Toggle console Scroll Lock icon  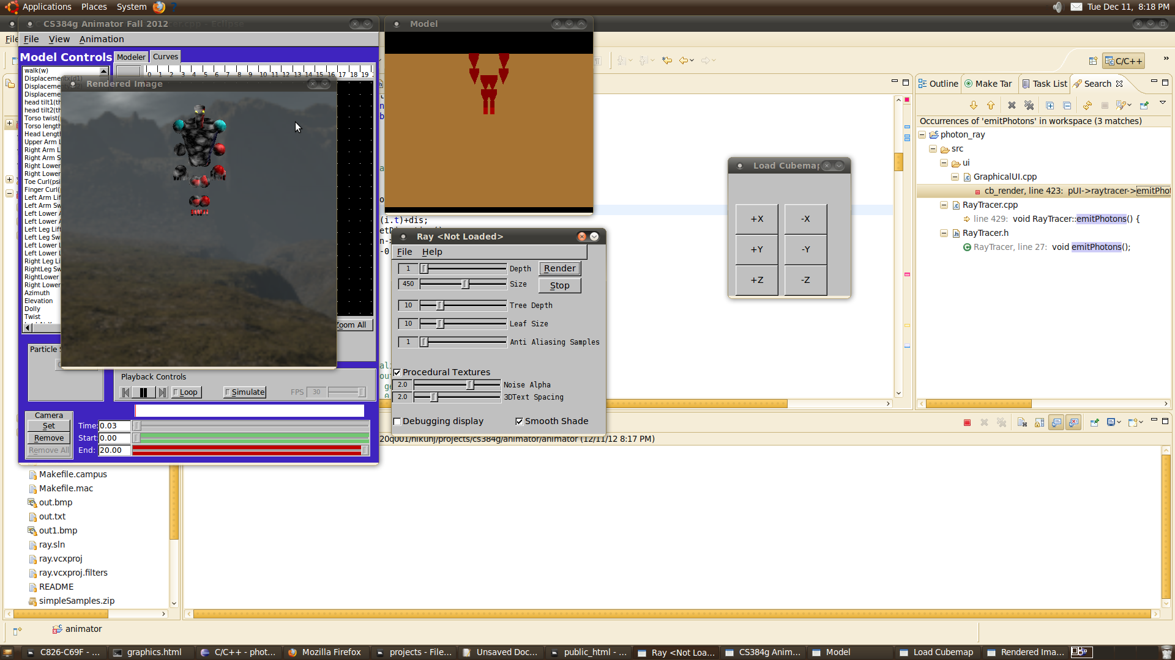coord(1039,422)
